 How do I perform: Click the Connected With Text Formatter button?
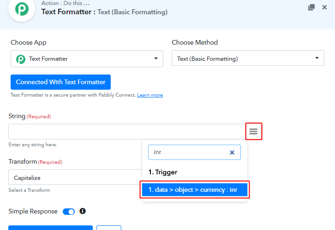[60, 82]
